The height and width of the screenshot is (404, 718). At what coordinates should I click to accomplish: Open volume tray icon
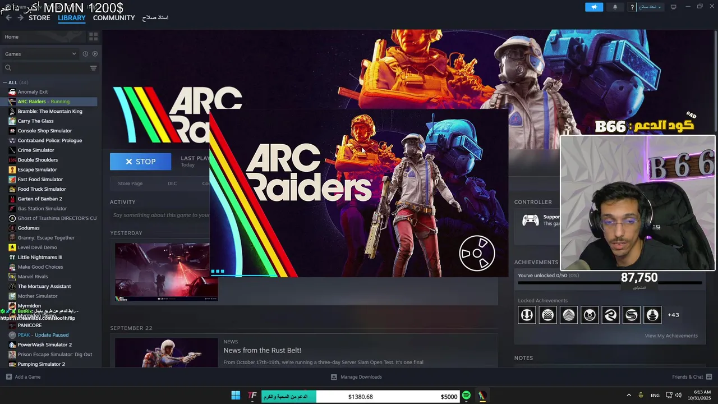pos(678,396)
